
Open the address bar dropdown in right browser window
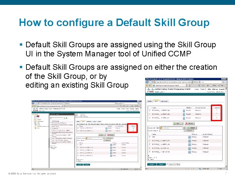pyautogui.click(x=192, y=82)
